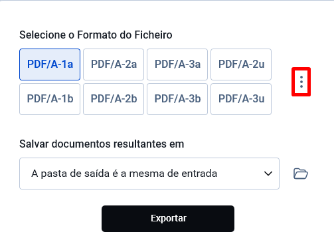Click 'Selecione o Formato do Ficheiro' heading
The image size is (334, 248).
(x=96, y=35)
